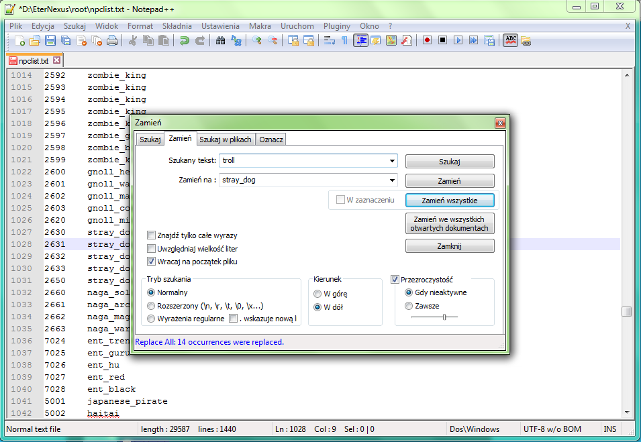Click Zamień we wszystkich otwartych dokumentach button
This screenshot has height=442, width=641.
tap(450, 223)
